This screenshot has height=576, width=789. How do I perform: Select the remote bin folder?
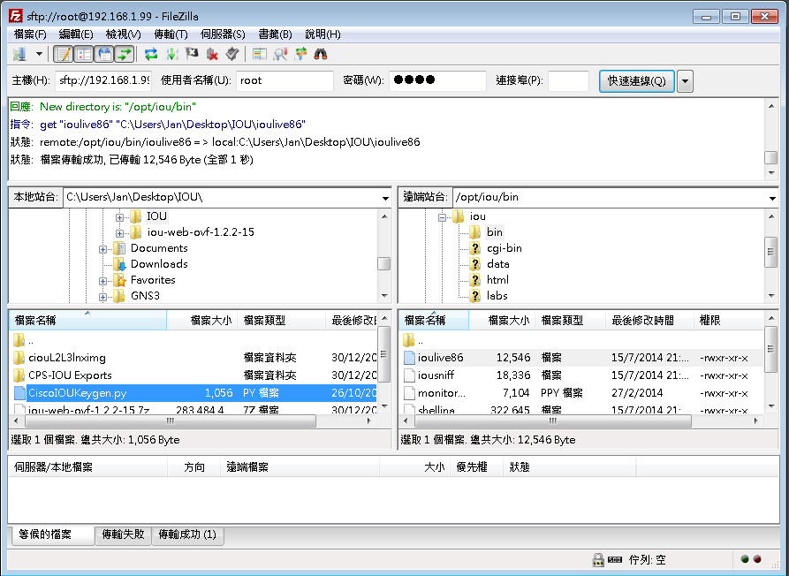pyautogui.click(x=494, y=232)
